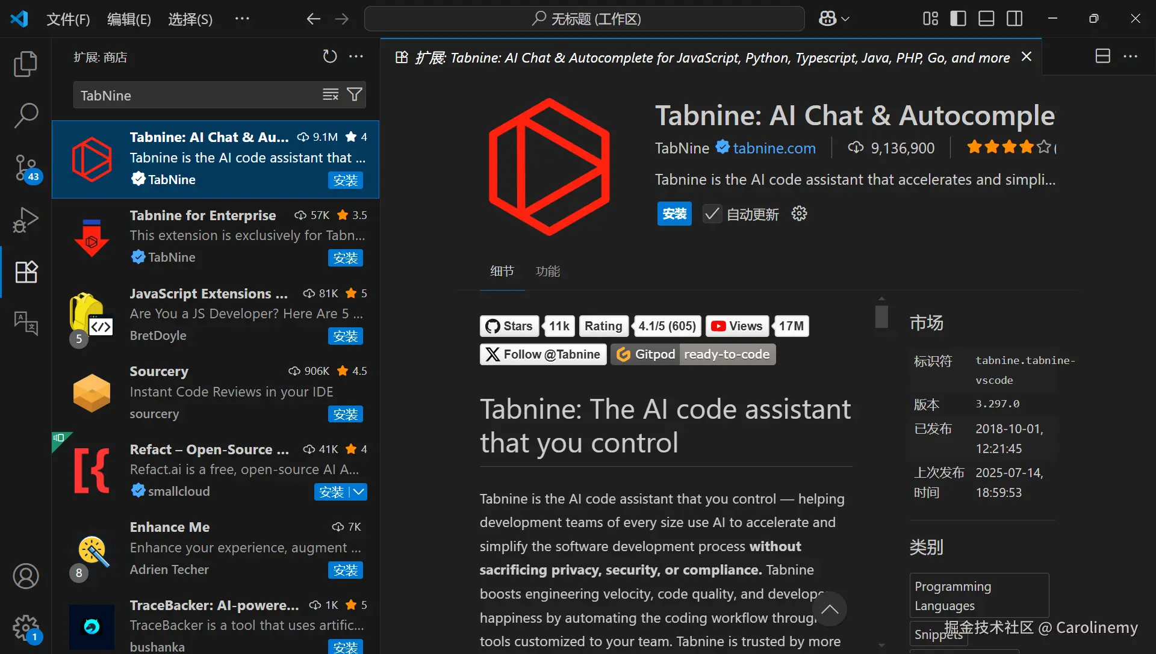Screen dimensions: 1156x654
Task: Clear the extension search results
Action: pos(331,95)
